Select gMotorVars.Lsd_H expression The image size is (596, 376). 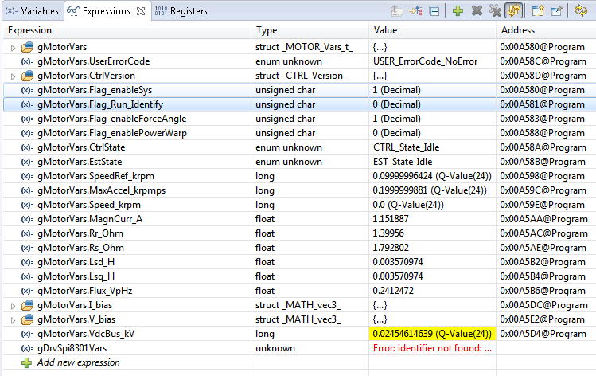[x=76, y=262]
